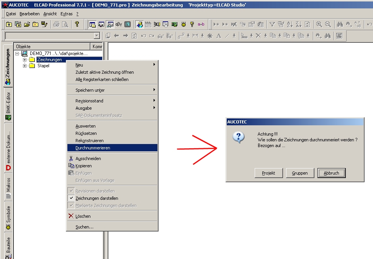373x259 pixels.
Task: Click the printer icon in the toolbar
Action: coord(56,24)
